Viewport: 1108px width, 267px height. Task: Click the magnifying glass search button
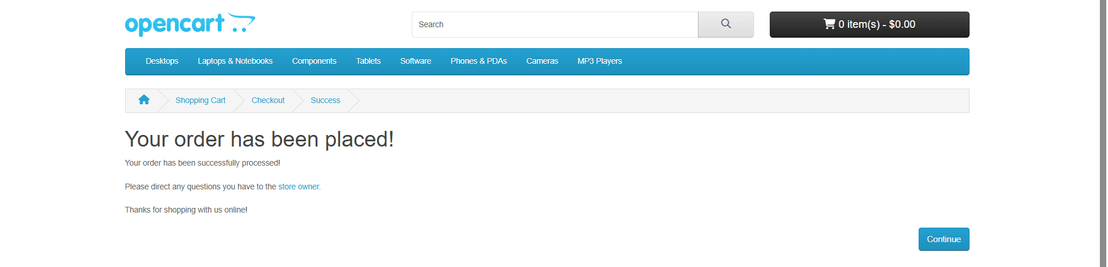726,24
